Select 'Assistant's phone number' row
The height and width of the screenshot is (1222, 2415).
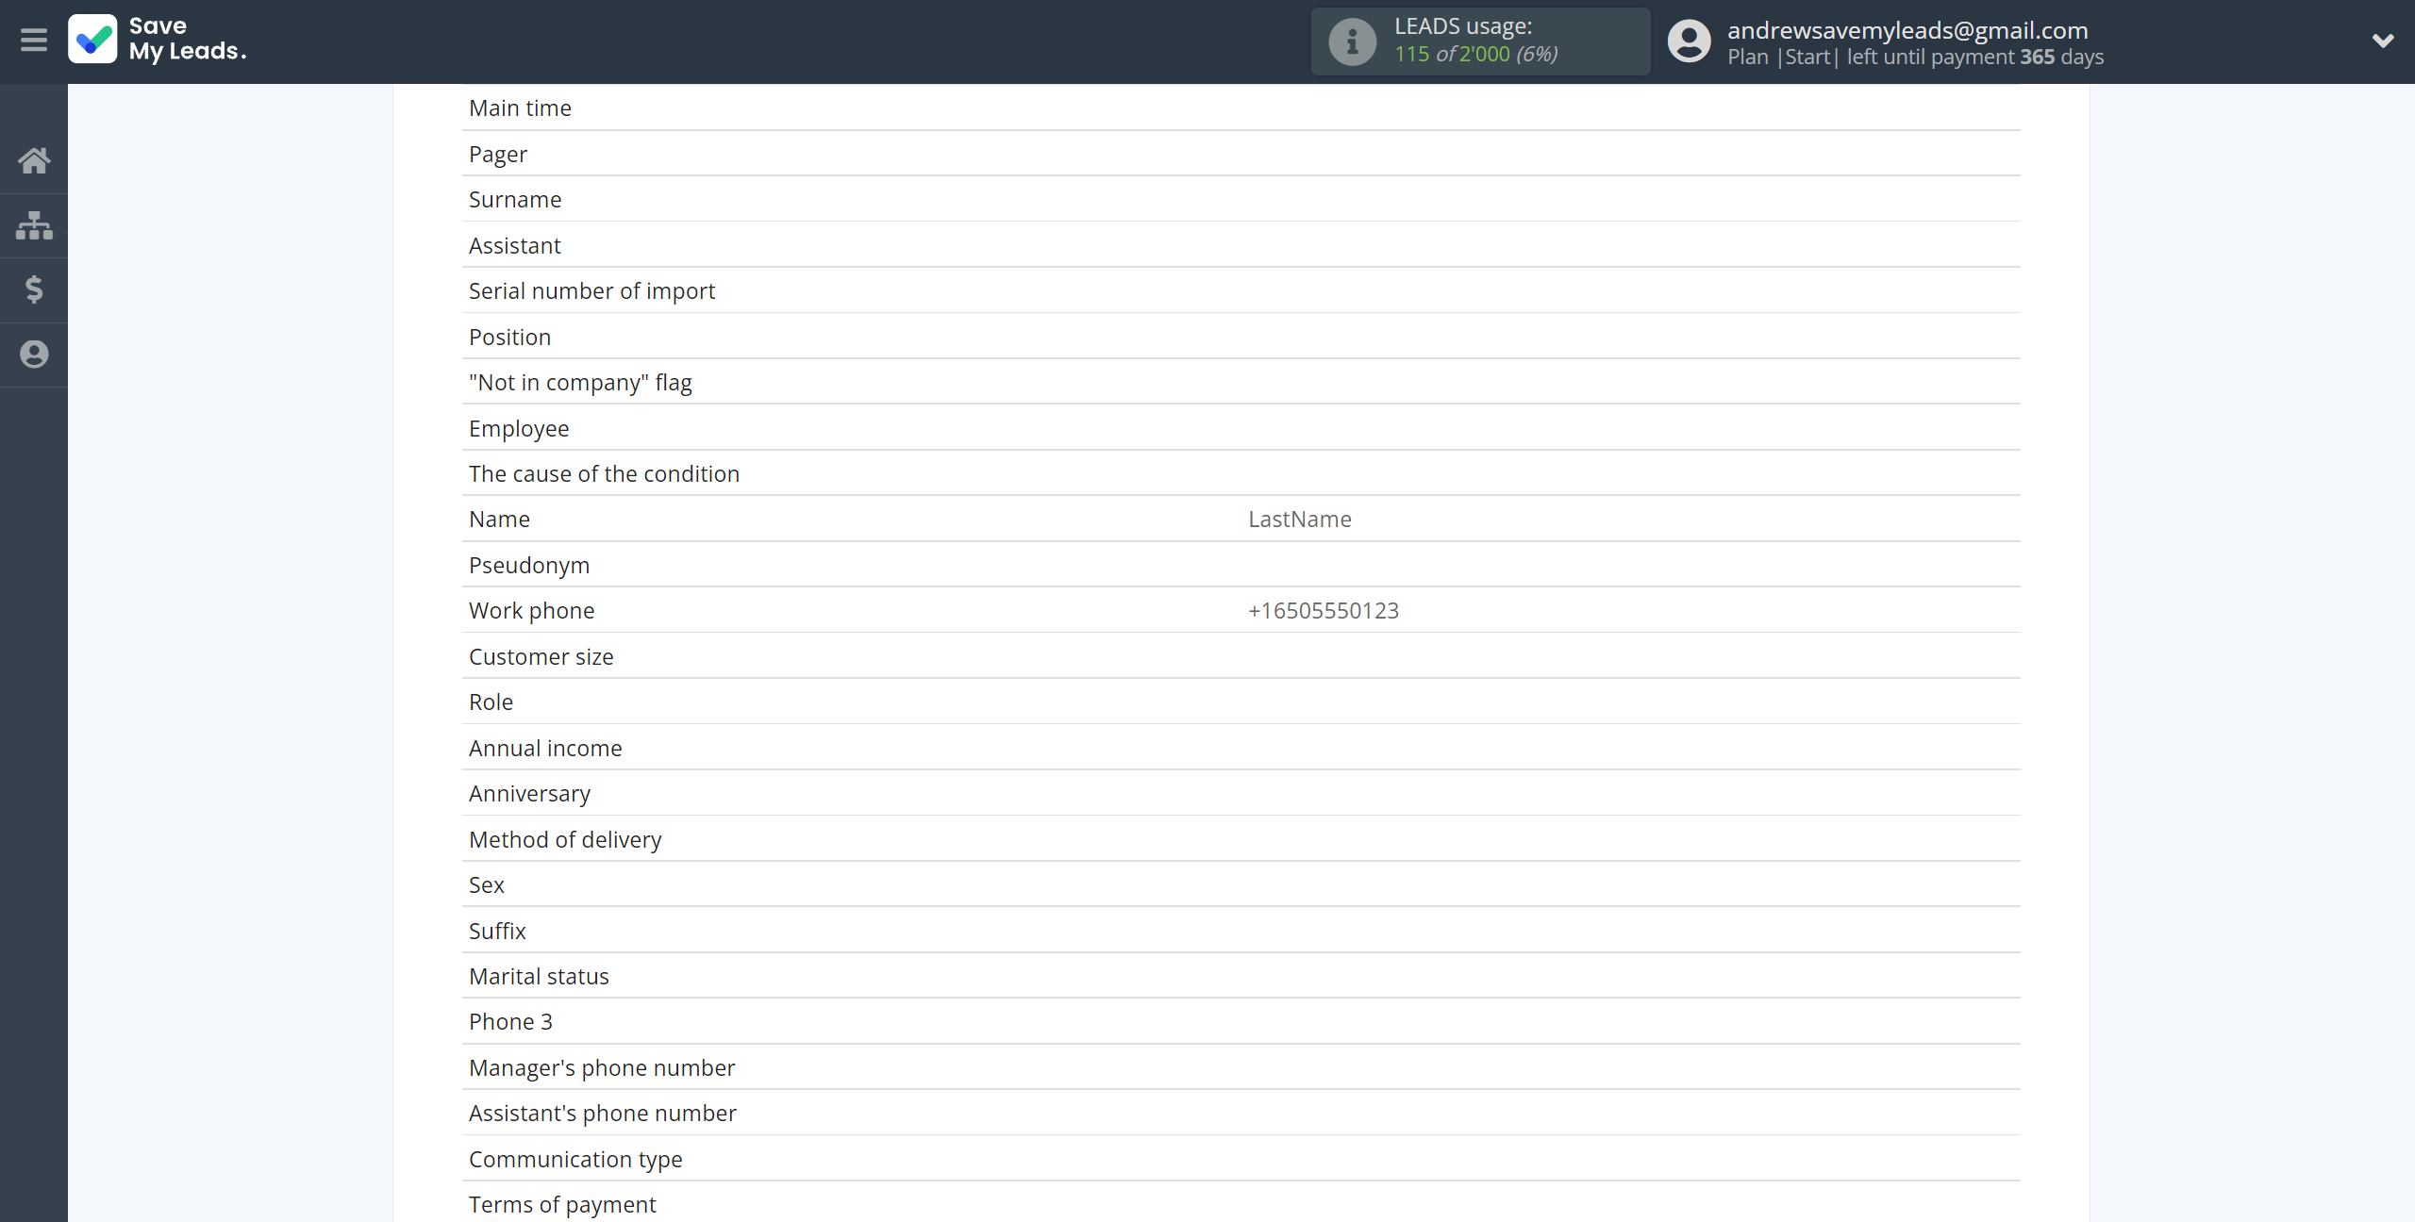pos(1241,1114)
